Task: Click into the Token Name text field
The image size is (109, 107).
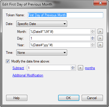Action: (65, 15)
